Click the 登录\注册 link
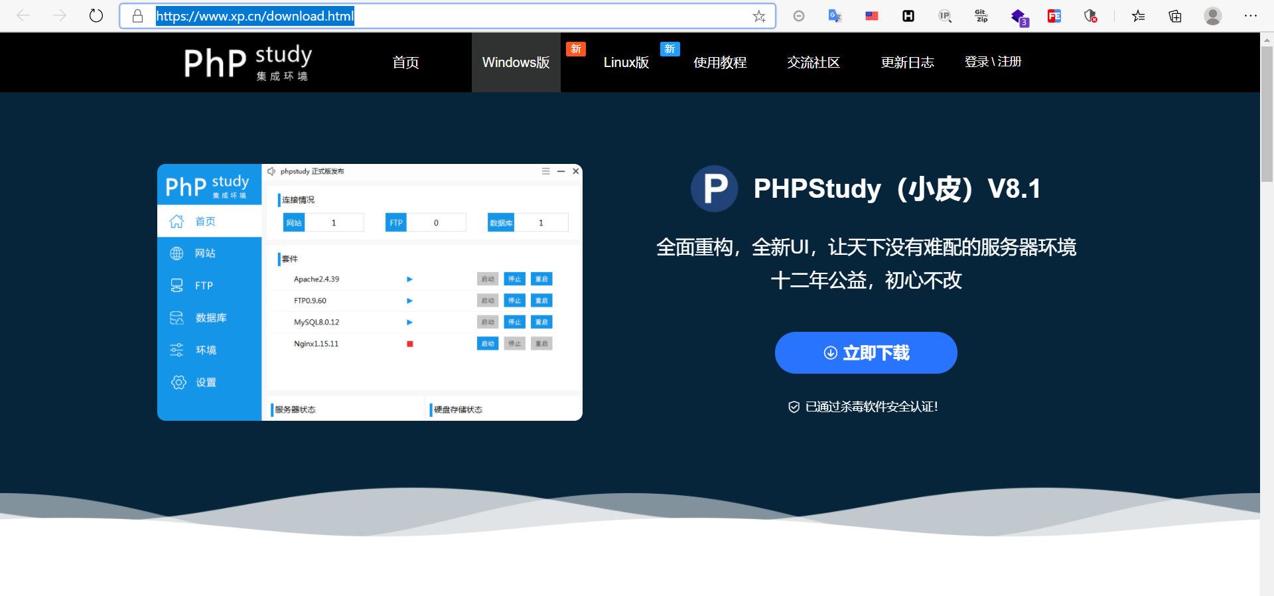1274x596 pixels. (x=993, y=62)
